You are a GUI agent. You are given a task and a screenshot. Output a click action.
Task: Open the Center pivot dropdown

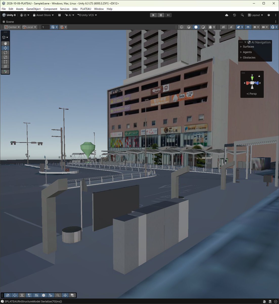12,27
